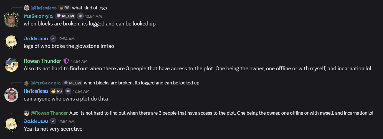Open Rowan Thunder's large avatar profile
The image size is (383, 139).
click(11, 65)
